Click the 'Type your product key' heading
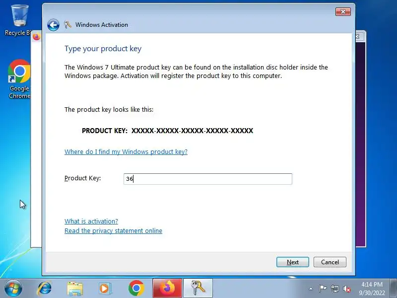The width and height of the screenshot is (397, 298). pos(103,49)
